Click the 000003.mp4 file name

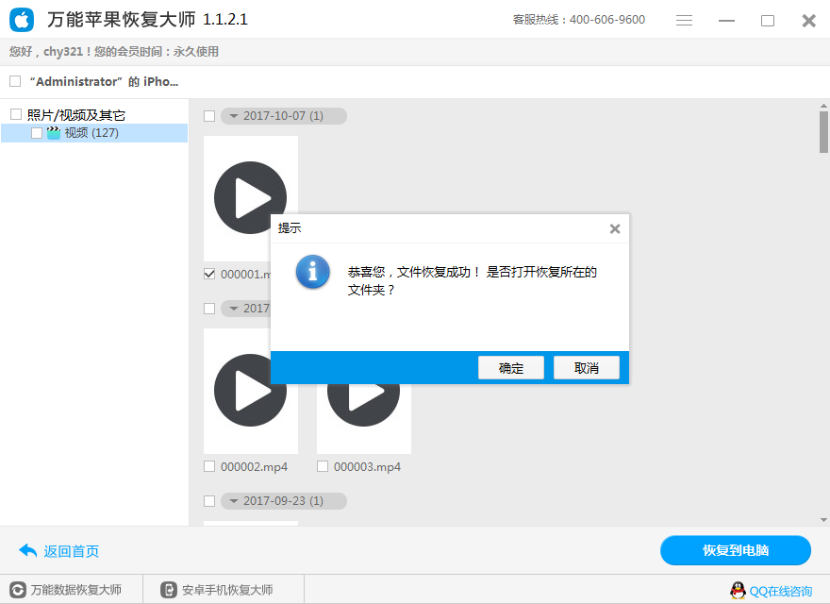(367, 467)
